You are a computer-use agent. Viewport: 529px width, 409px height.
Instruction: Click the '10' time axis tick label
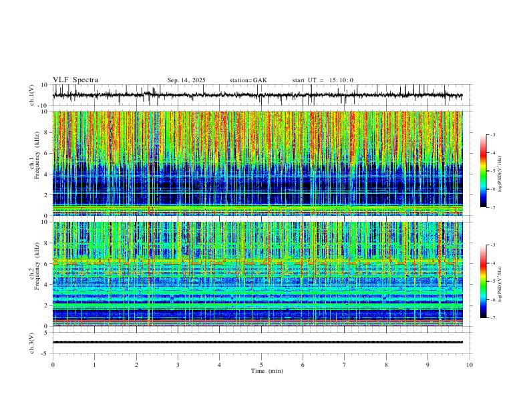point(470,365)
